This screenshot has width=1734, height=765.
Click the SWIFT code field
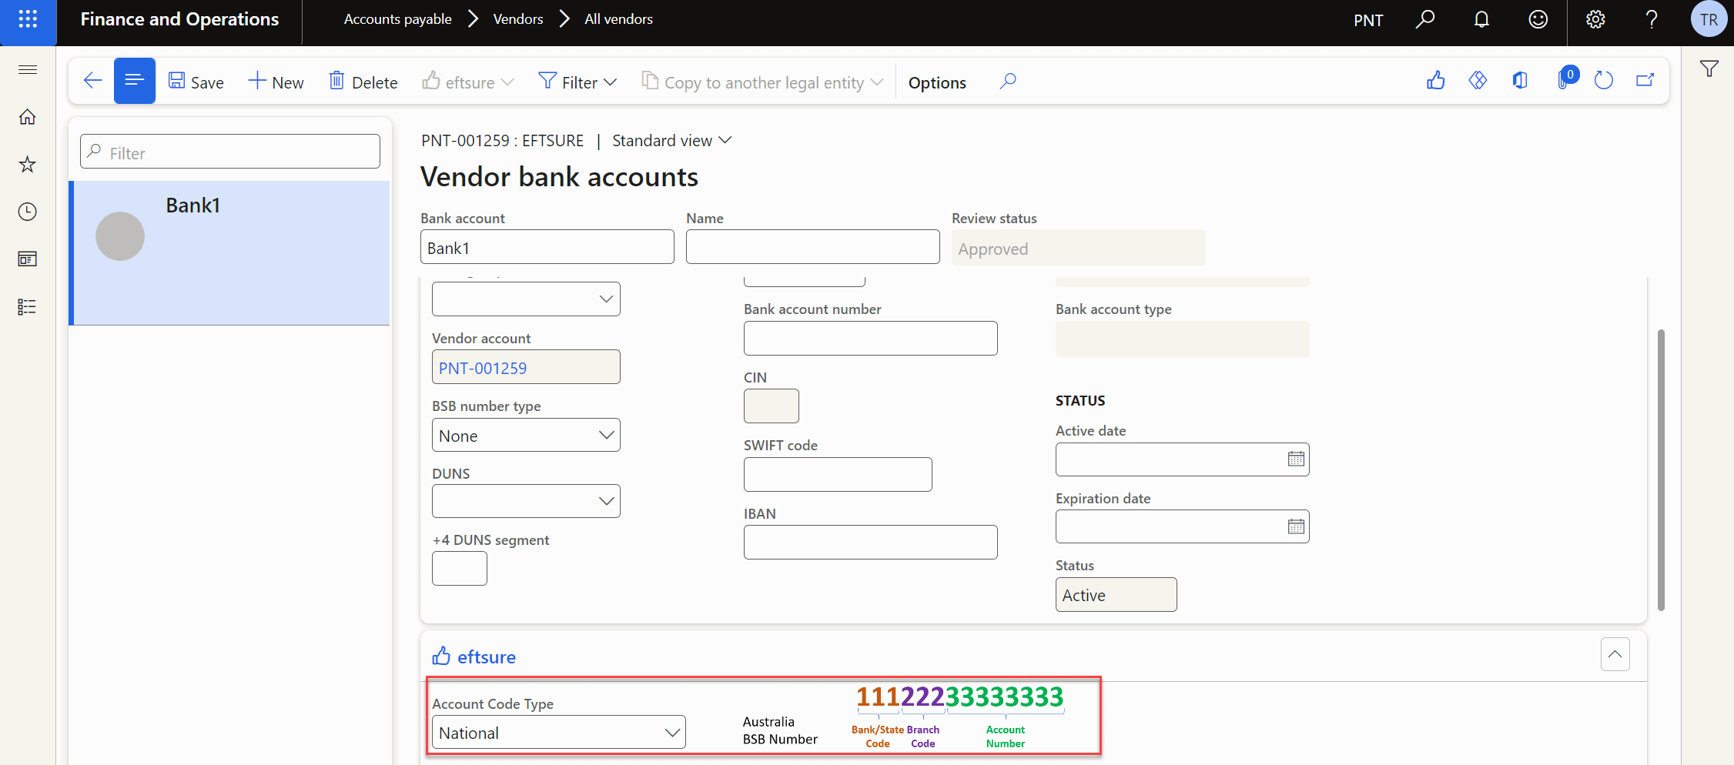(838, 475)
